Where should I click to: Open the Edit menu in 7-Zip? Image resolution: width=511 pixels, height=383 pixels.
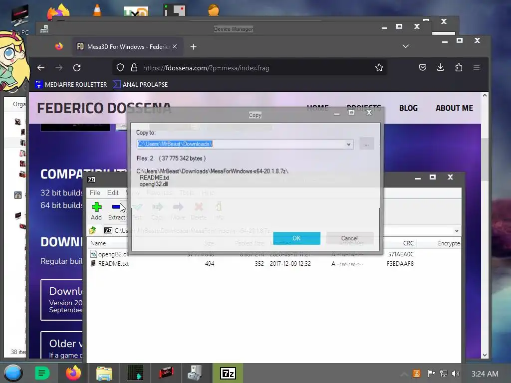pyautogui.click(x=113, y=192)
